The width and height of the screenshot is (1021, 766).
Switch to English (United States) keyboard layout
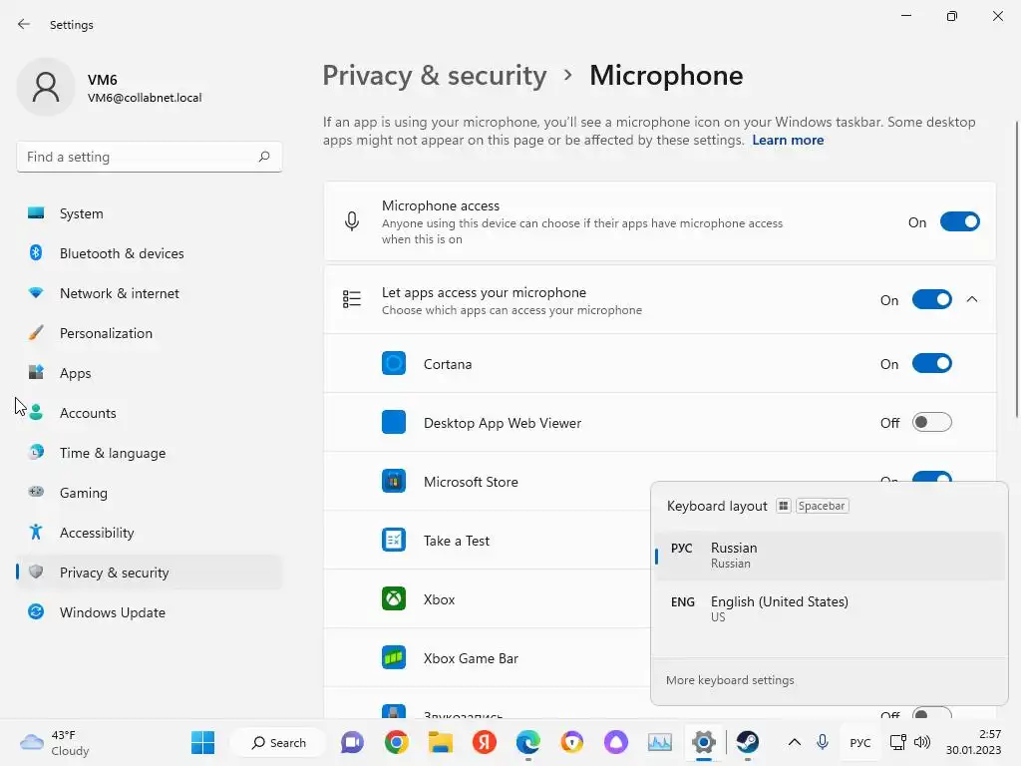pos(830,609)
